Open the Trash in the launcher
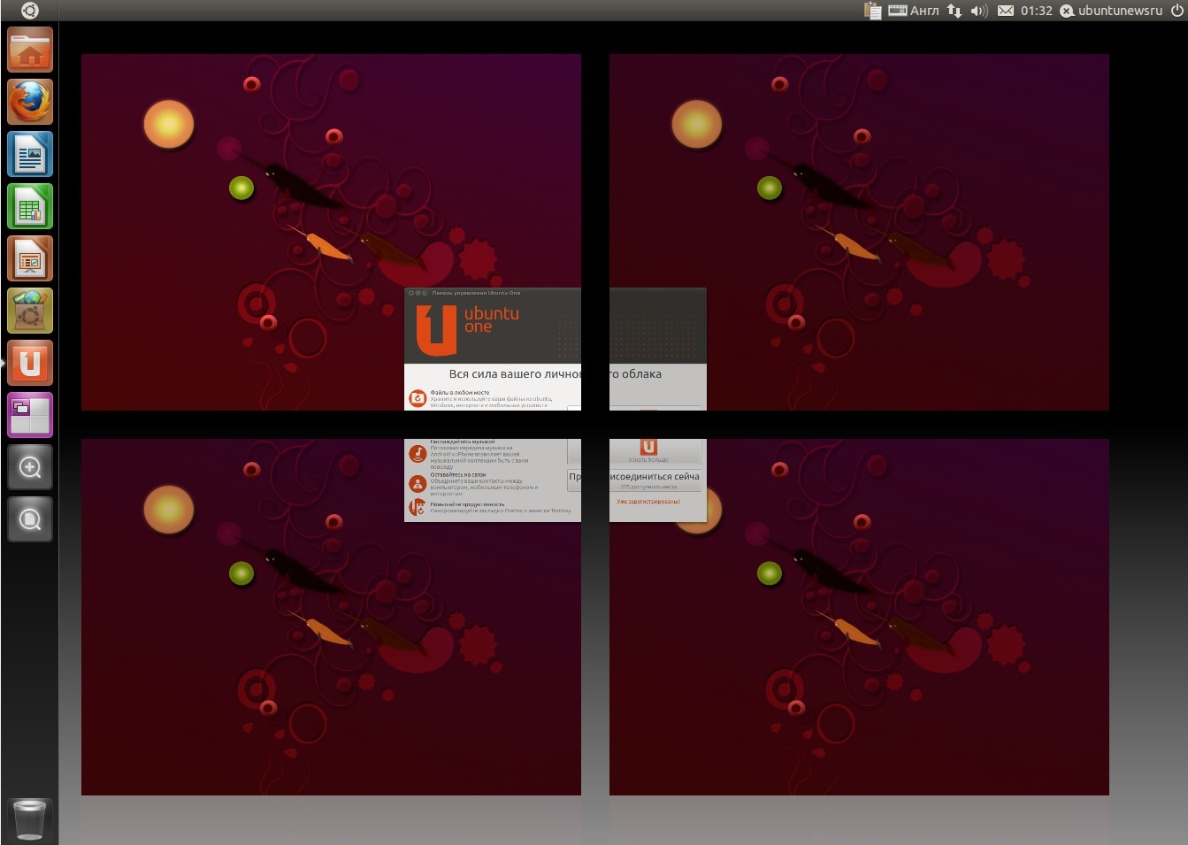This screenshot has height=845, width=1188. [x=30, y=819]
